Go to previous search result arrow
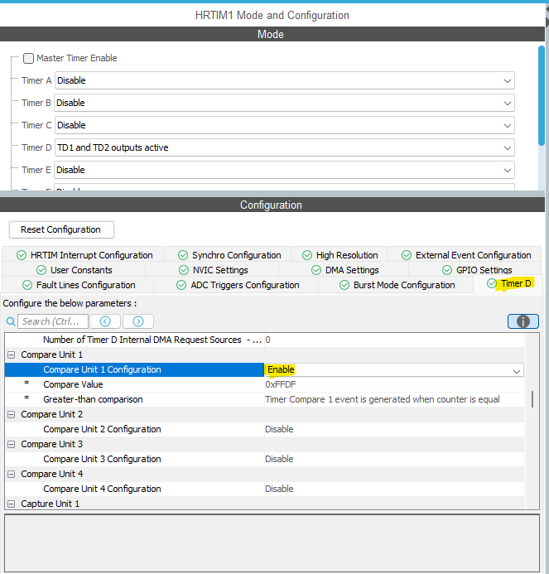The height and width of the screenshot is (574, 549). (105, 321)
